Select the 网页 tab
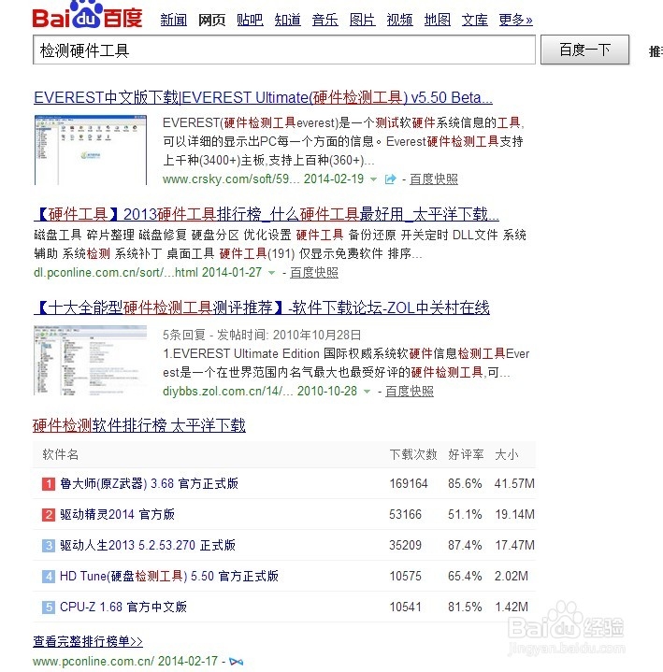663x672 pixels. (212, 20)
